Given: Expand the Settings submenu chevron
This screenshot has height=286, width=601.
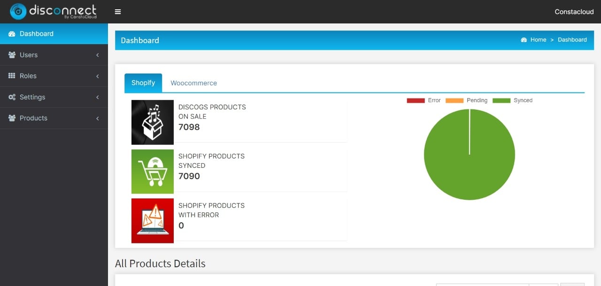Looking at the screenshot, I should [x=98, y=97].
